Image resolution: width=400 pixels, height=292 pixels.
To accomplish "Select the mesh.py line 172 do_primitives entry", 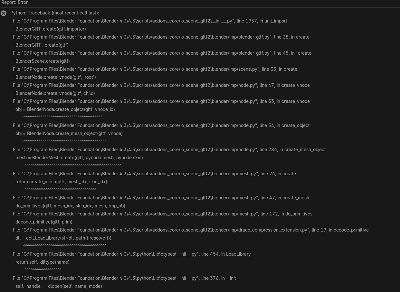I will coord(162,214).
